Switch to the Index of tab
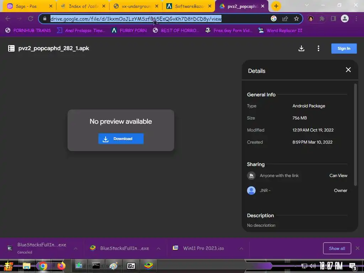364x273 pixels. pos(84,6)
